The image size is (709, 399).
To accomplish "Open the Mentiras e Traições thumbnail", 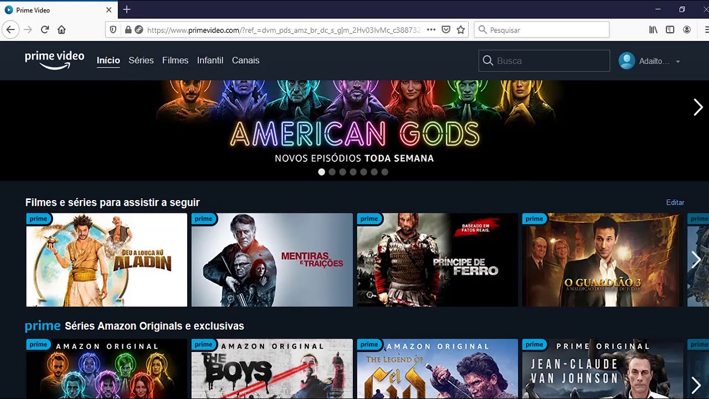I will coord(272,260).
